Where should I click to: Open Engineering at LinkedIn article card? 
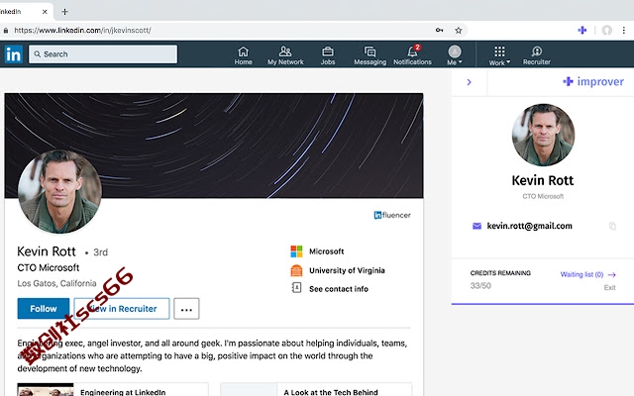coord(112,389)
